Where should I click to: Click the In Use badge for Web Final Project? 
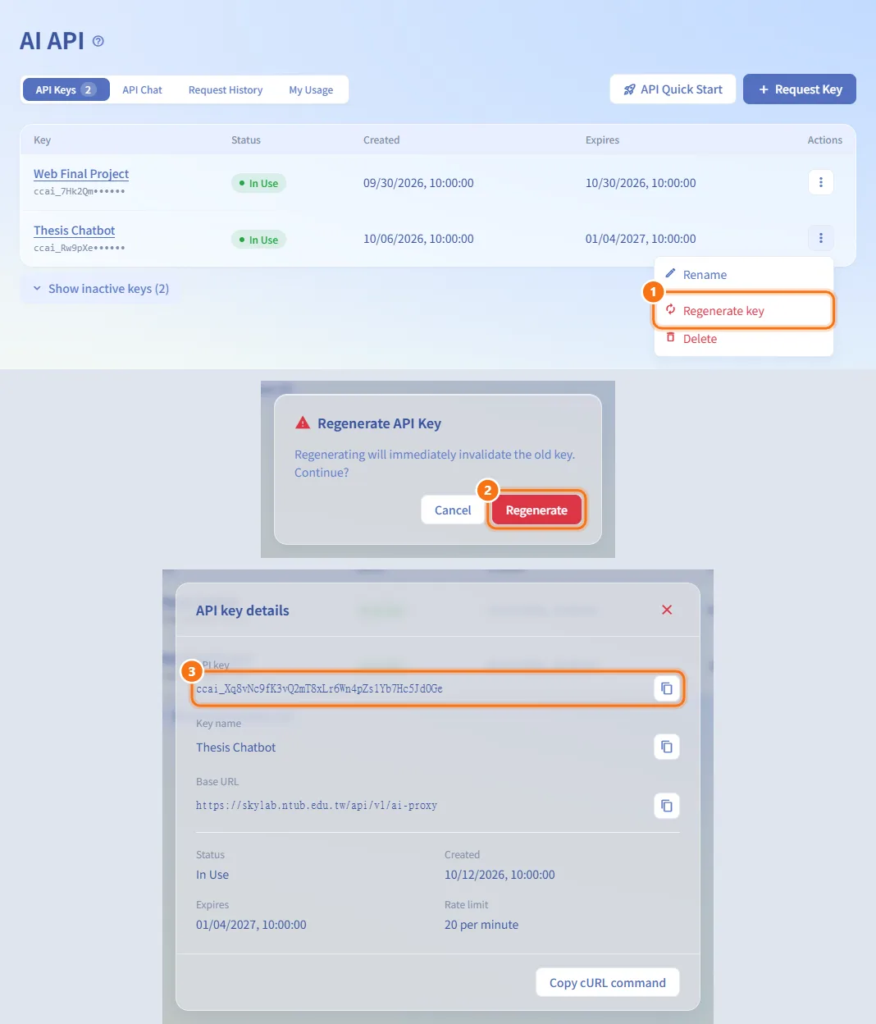(x=258, y=183)
